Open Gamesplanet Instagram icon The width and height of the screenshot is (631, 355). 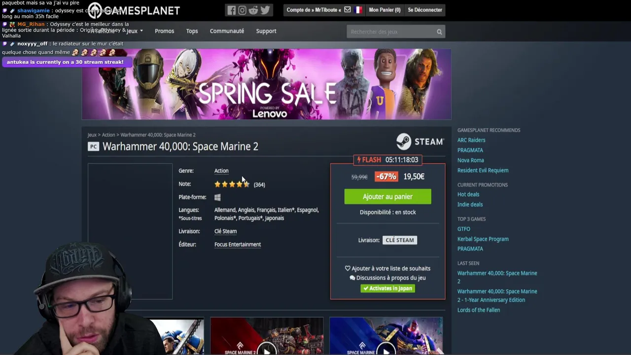(x=242, y=10)
